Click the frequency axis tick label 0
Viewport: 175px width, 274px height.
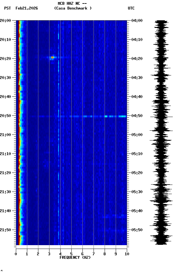[x=16, y=254]
